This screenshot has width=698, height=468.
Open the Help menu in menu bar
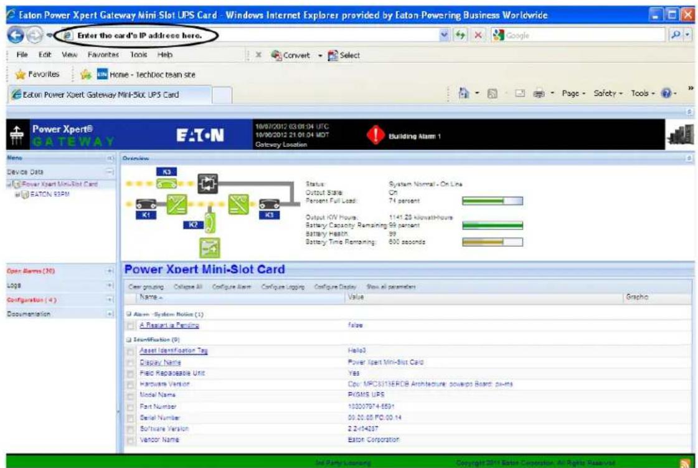tap(165, 54)
